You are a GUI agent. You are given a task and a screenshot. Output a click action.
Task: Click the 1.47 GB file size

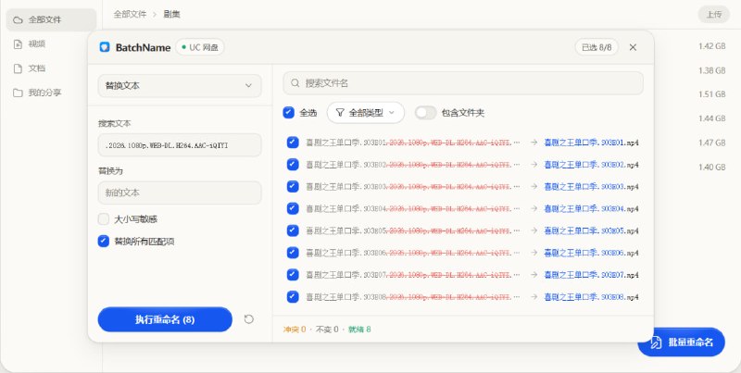(x=711, y=143)
